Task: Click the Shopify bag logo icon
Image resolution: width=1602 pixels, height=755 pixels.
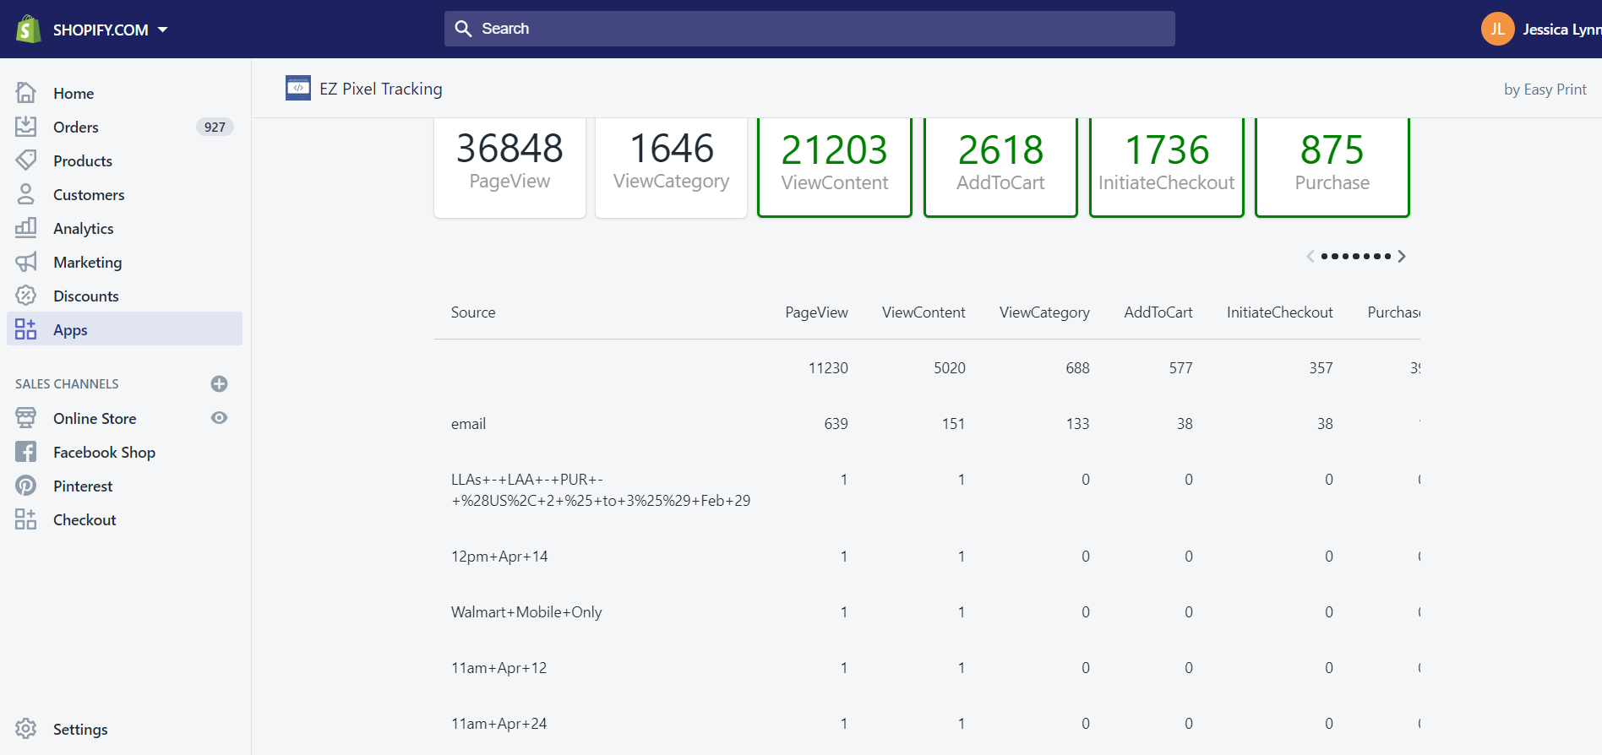Action: 28,30
